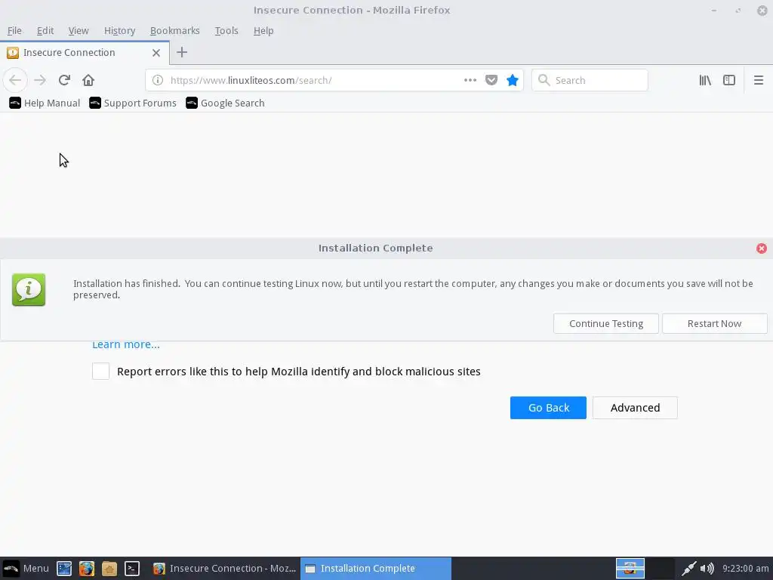Image resolution: width=773 pixels, height=580 pixels.
Task: Open Support Forums bookmark
Action: click(133, 103)
